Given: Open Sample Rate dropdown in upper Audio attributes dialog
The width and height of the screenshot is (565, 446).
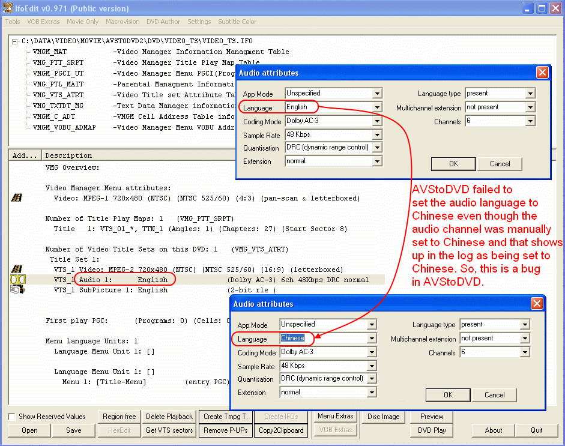Looking at the screenshot, I should 377,134.
